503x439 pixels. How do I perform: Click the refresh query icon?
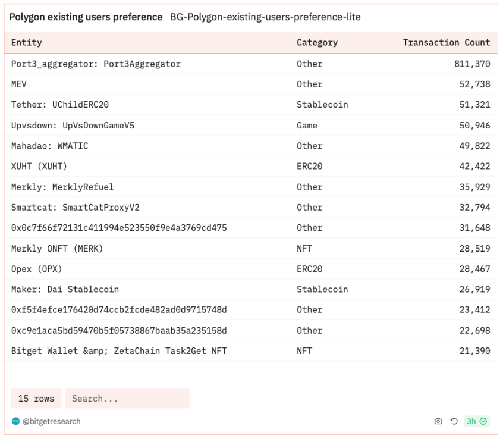454,421
